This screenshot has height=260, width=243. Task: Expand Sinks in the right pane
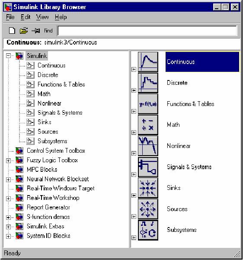134,196
